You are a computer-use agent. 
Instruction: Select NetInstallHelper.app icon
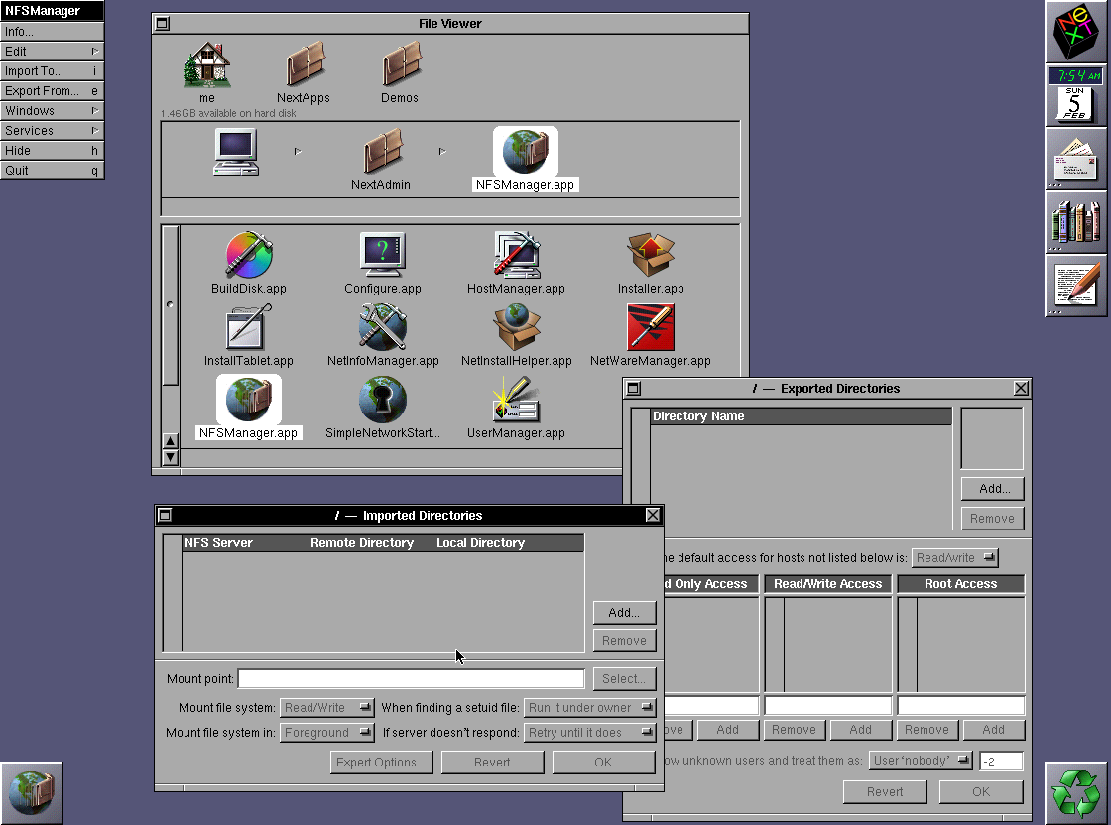pyautogui.click(x=517, y=327)
